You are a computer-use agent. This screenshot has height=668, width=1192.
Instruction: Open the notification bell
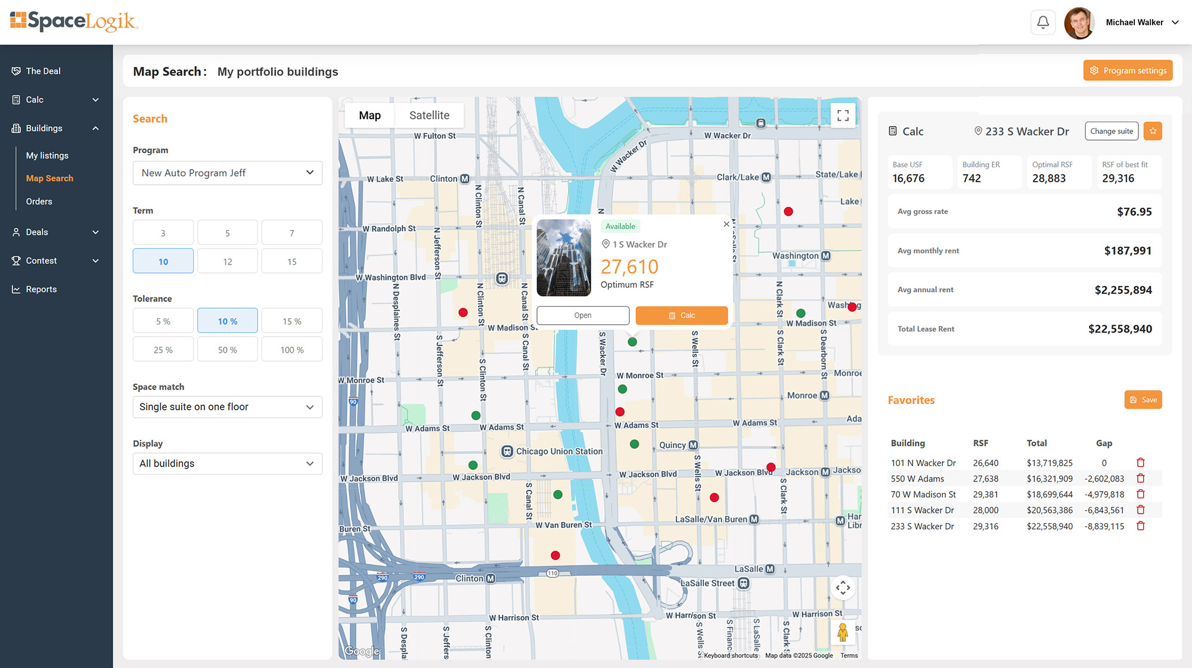(1042, 22)
